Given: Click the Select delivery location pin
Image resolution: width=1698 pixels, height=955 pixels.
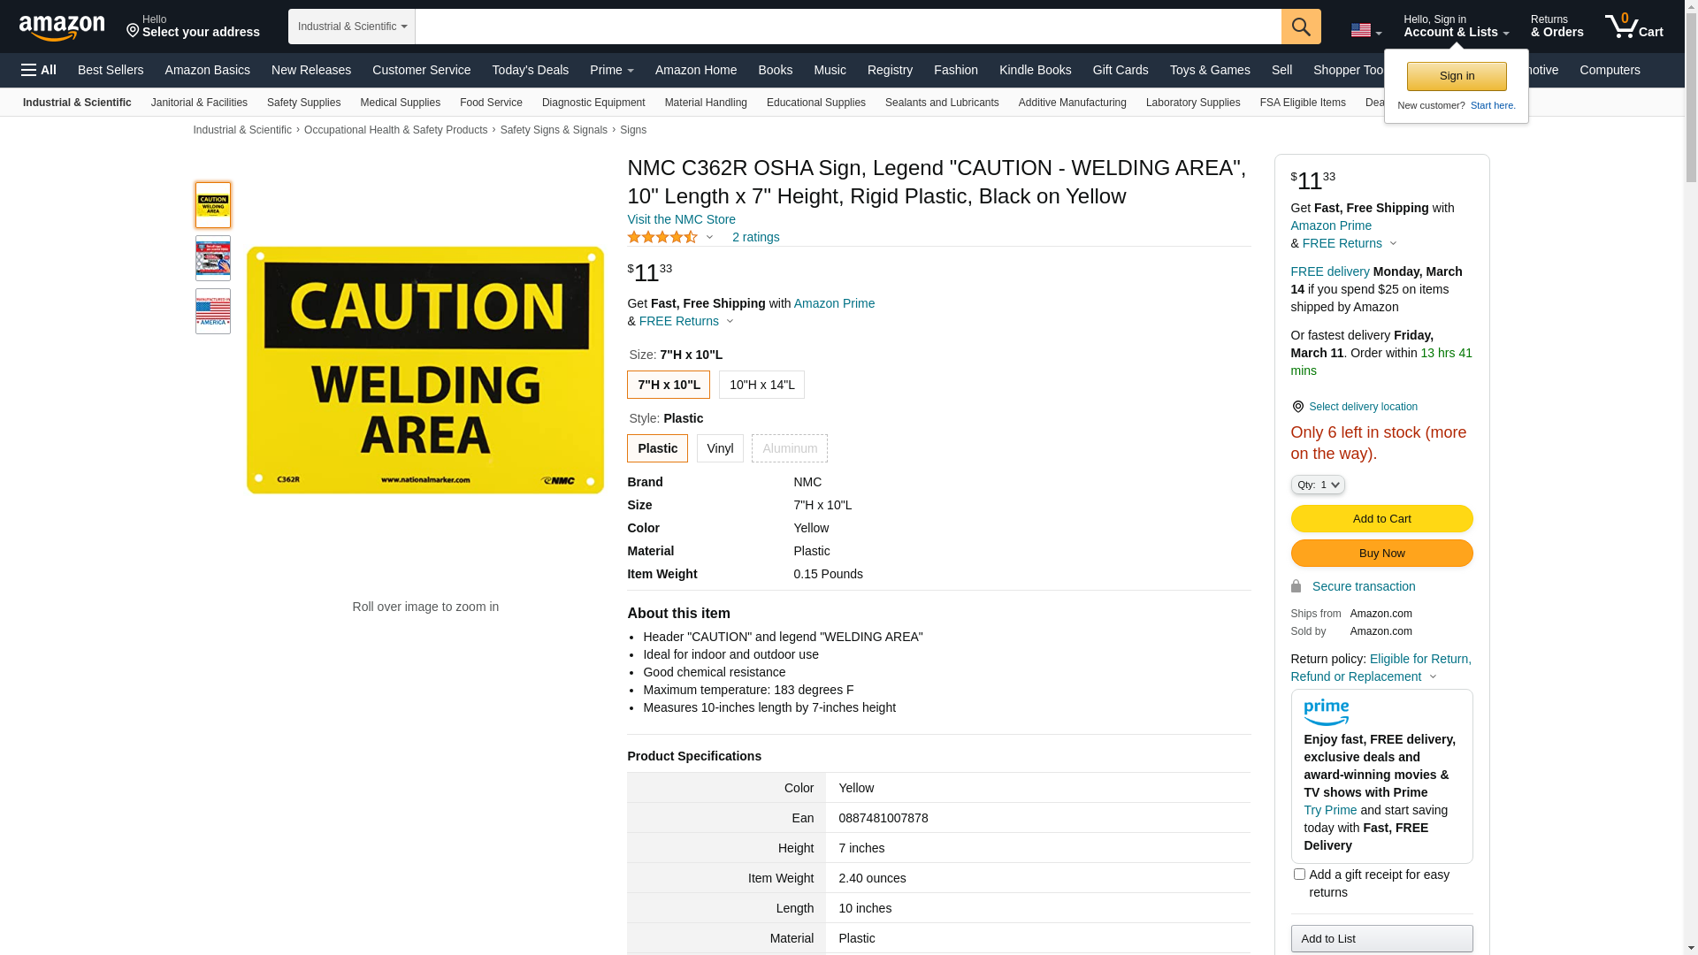Looking at the screenshot, I should pyautogui.click(x=1297, y=407).
